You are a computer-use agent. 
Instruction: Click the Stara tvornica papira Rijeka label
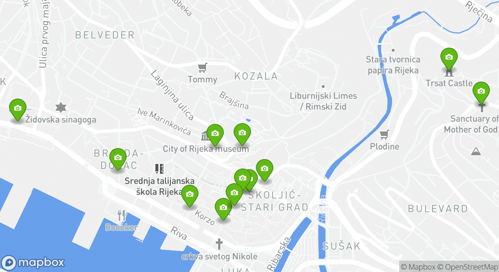point(393,65)
